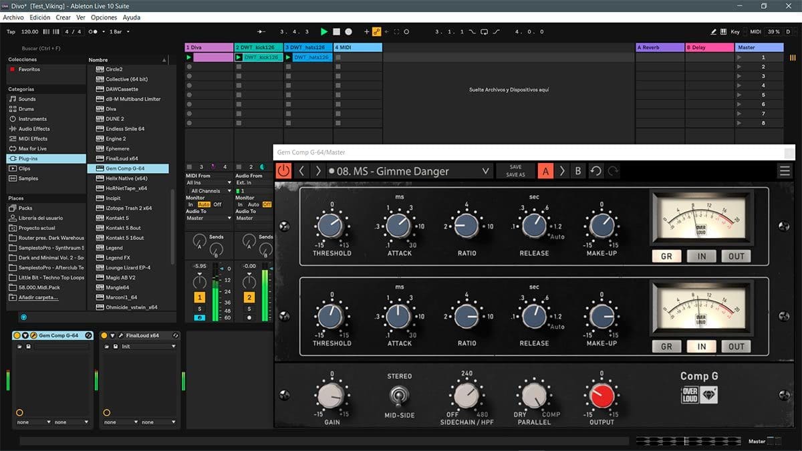Set track 2 monitor to Auto
This screenshot has height=451, width=802.
[x=253, y=204]
